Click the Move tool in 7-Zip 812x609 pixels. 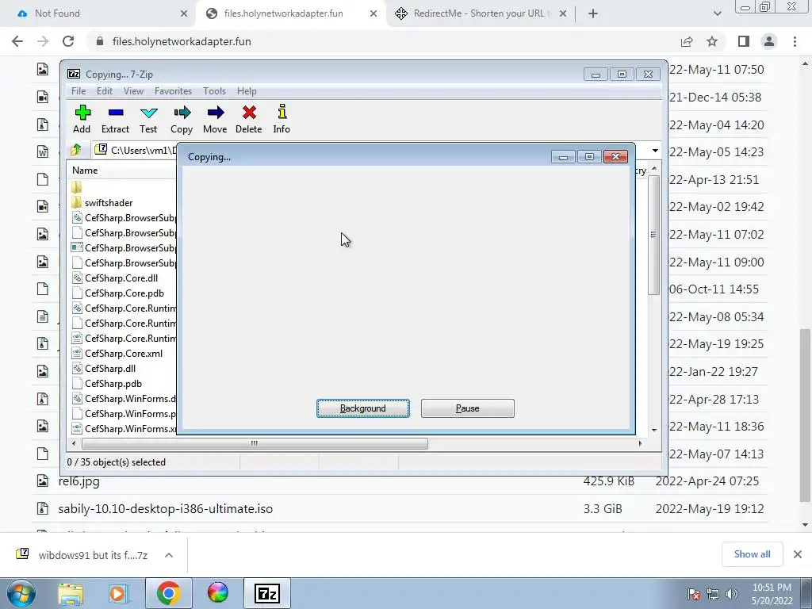[x=215, y=119]
